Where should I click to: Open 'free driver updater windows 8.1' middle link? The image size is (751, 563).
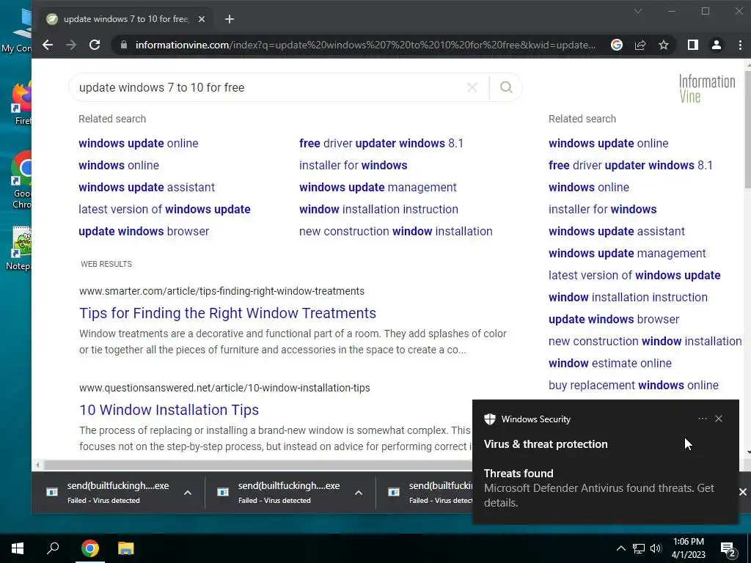point(381,143)
